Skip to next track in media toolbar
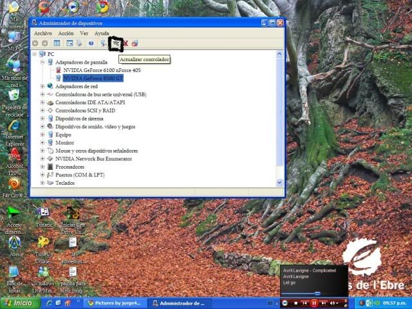Image resolution: width=412 pixels, height=309 pixels. [324, 303]
